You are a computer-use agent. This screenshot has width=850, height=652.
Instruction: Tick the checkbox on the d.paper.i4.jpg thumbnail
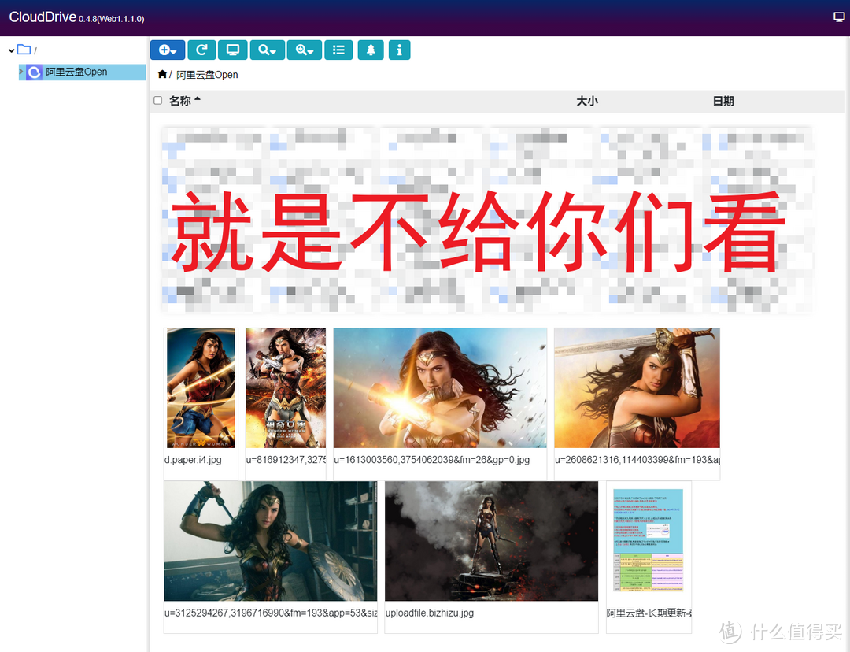pyautogui.click(x=170, y=335)
